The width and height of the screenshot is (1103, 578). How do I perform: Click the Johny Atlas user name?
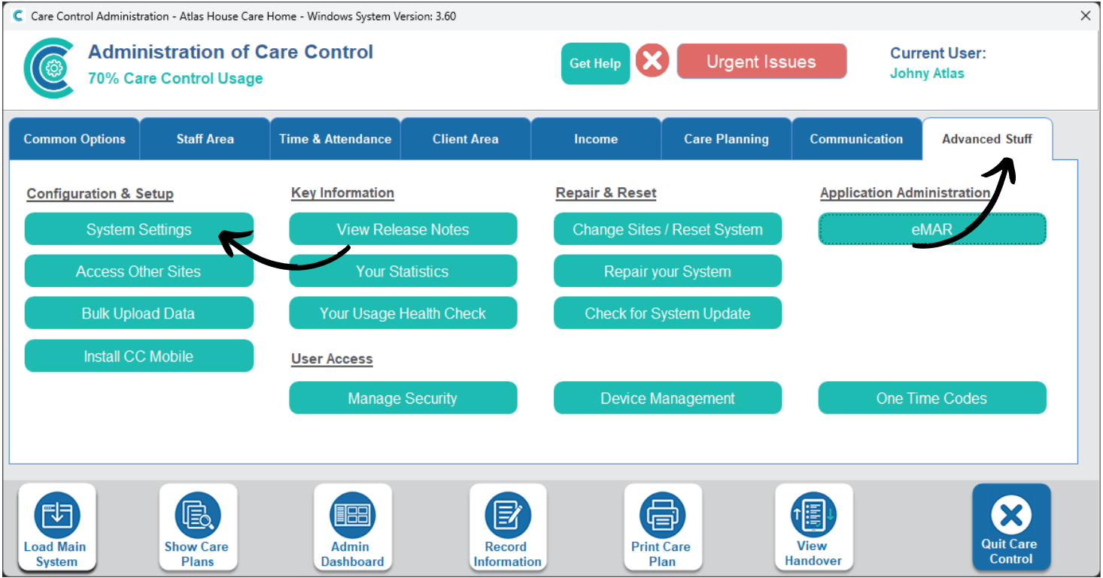pos(927,73)
